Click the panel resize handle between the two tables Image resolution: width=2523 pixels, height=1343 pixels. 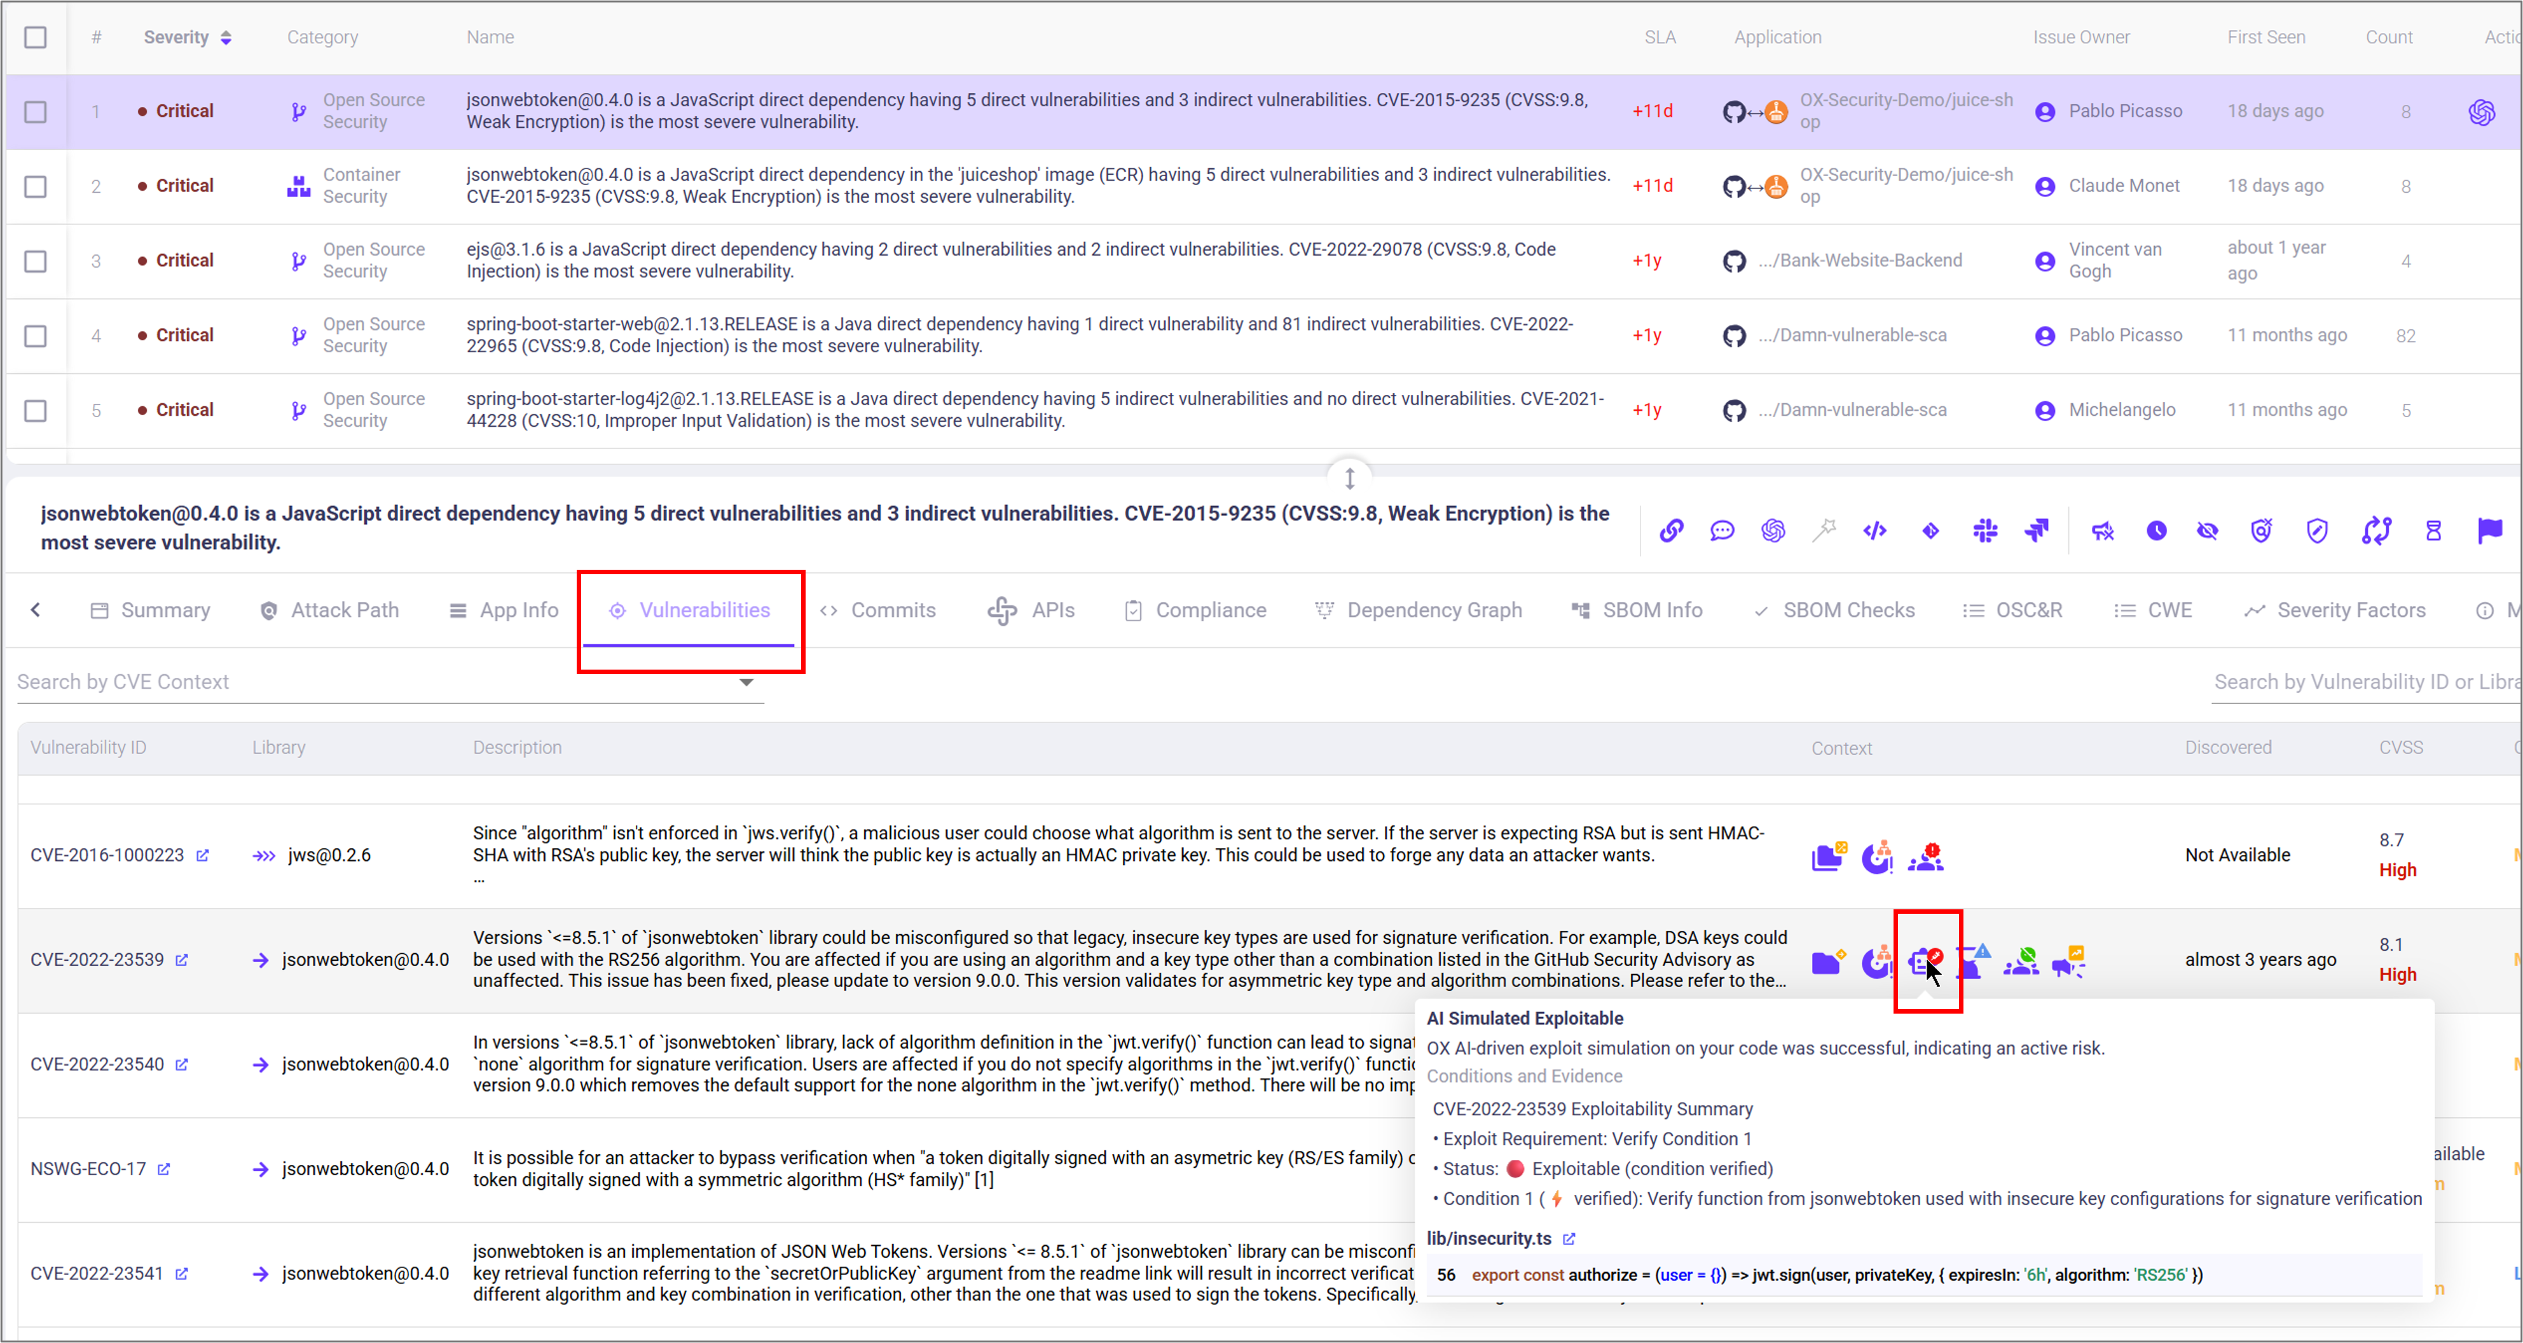[1350, 478]
